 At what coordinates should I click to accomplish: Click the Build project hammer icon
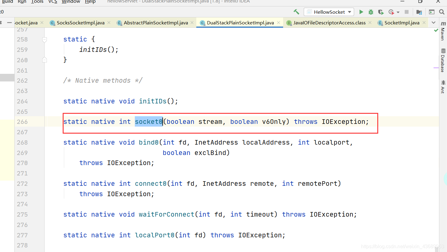coord(296,12)
